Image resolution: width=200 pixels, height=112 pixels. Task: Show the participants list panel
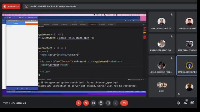[185, 103]
